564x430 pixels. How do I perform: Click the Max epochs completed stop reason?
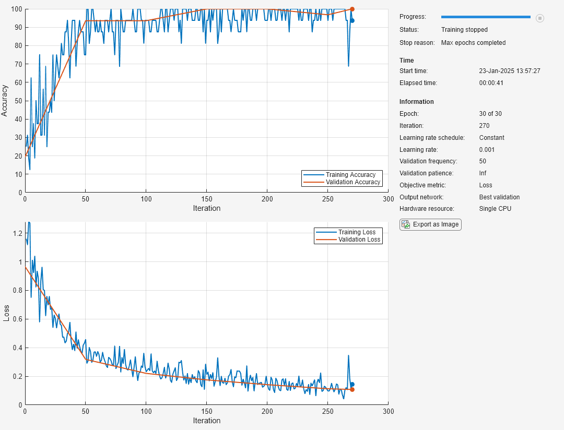(x=473, y=43)
